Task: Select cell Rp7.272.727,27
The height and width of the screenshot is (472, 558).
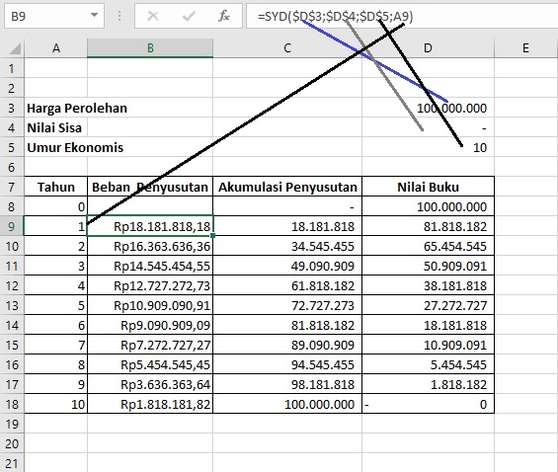Action: point(150,345)
